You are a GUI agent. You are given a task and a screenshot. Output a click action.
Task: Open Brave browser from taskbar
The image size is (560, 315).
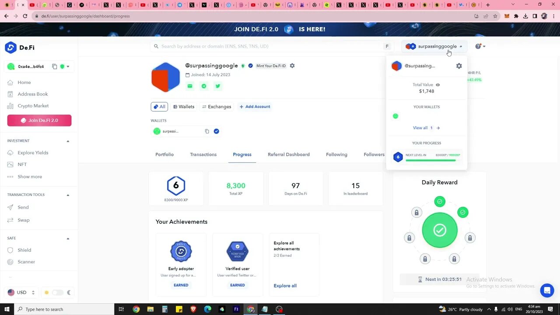pos(193,309)
